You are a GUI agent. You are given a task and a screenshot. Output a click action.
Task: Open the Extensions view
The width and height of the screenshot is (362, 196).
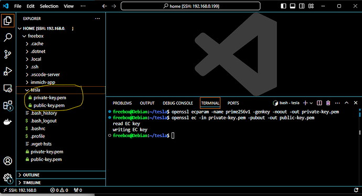(x=8, y=106)
